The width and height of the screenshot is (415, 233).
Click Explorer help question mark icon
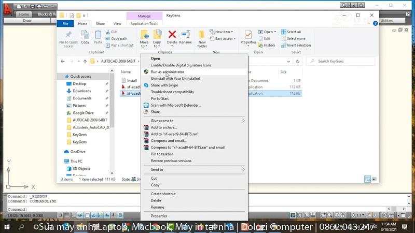click(375, 23)
